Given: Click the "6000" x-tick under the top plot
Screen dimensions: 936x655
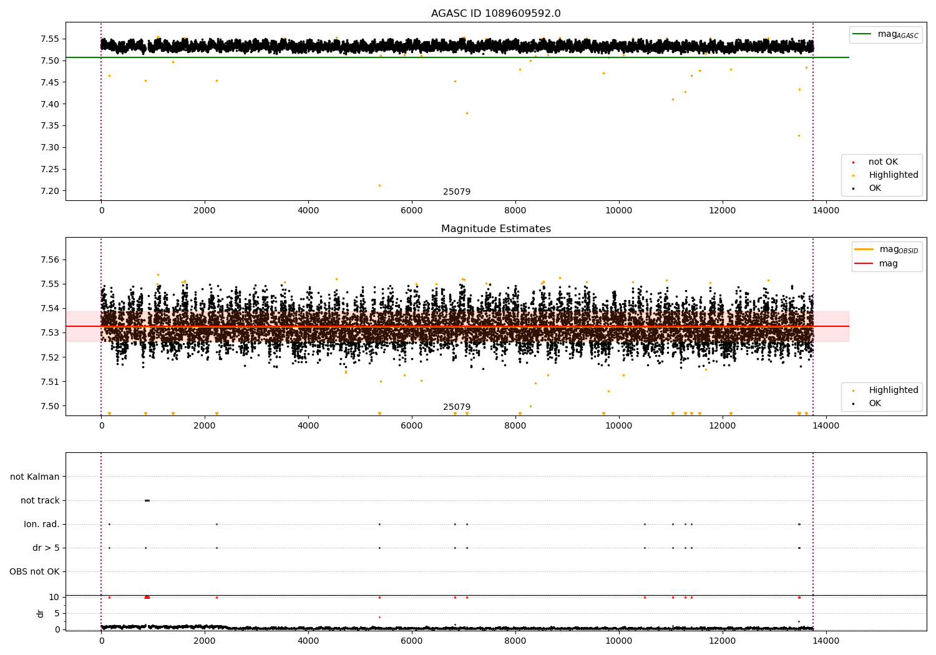Looking at the screenshot, I should click(412, 211).
